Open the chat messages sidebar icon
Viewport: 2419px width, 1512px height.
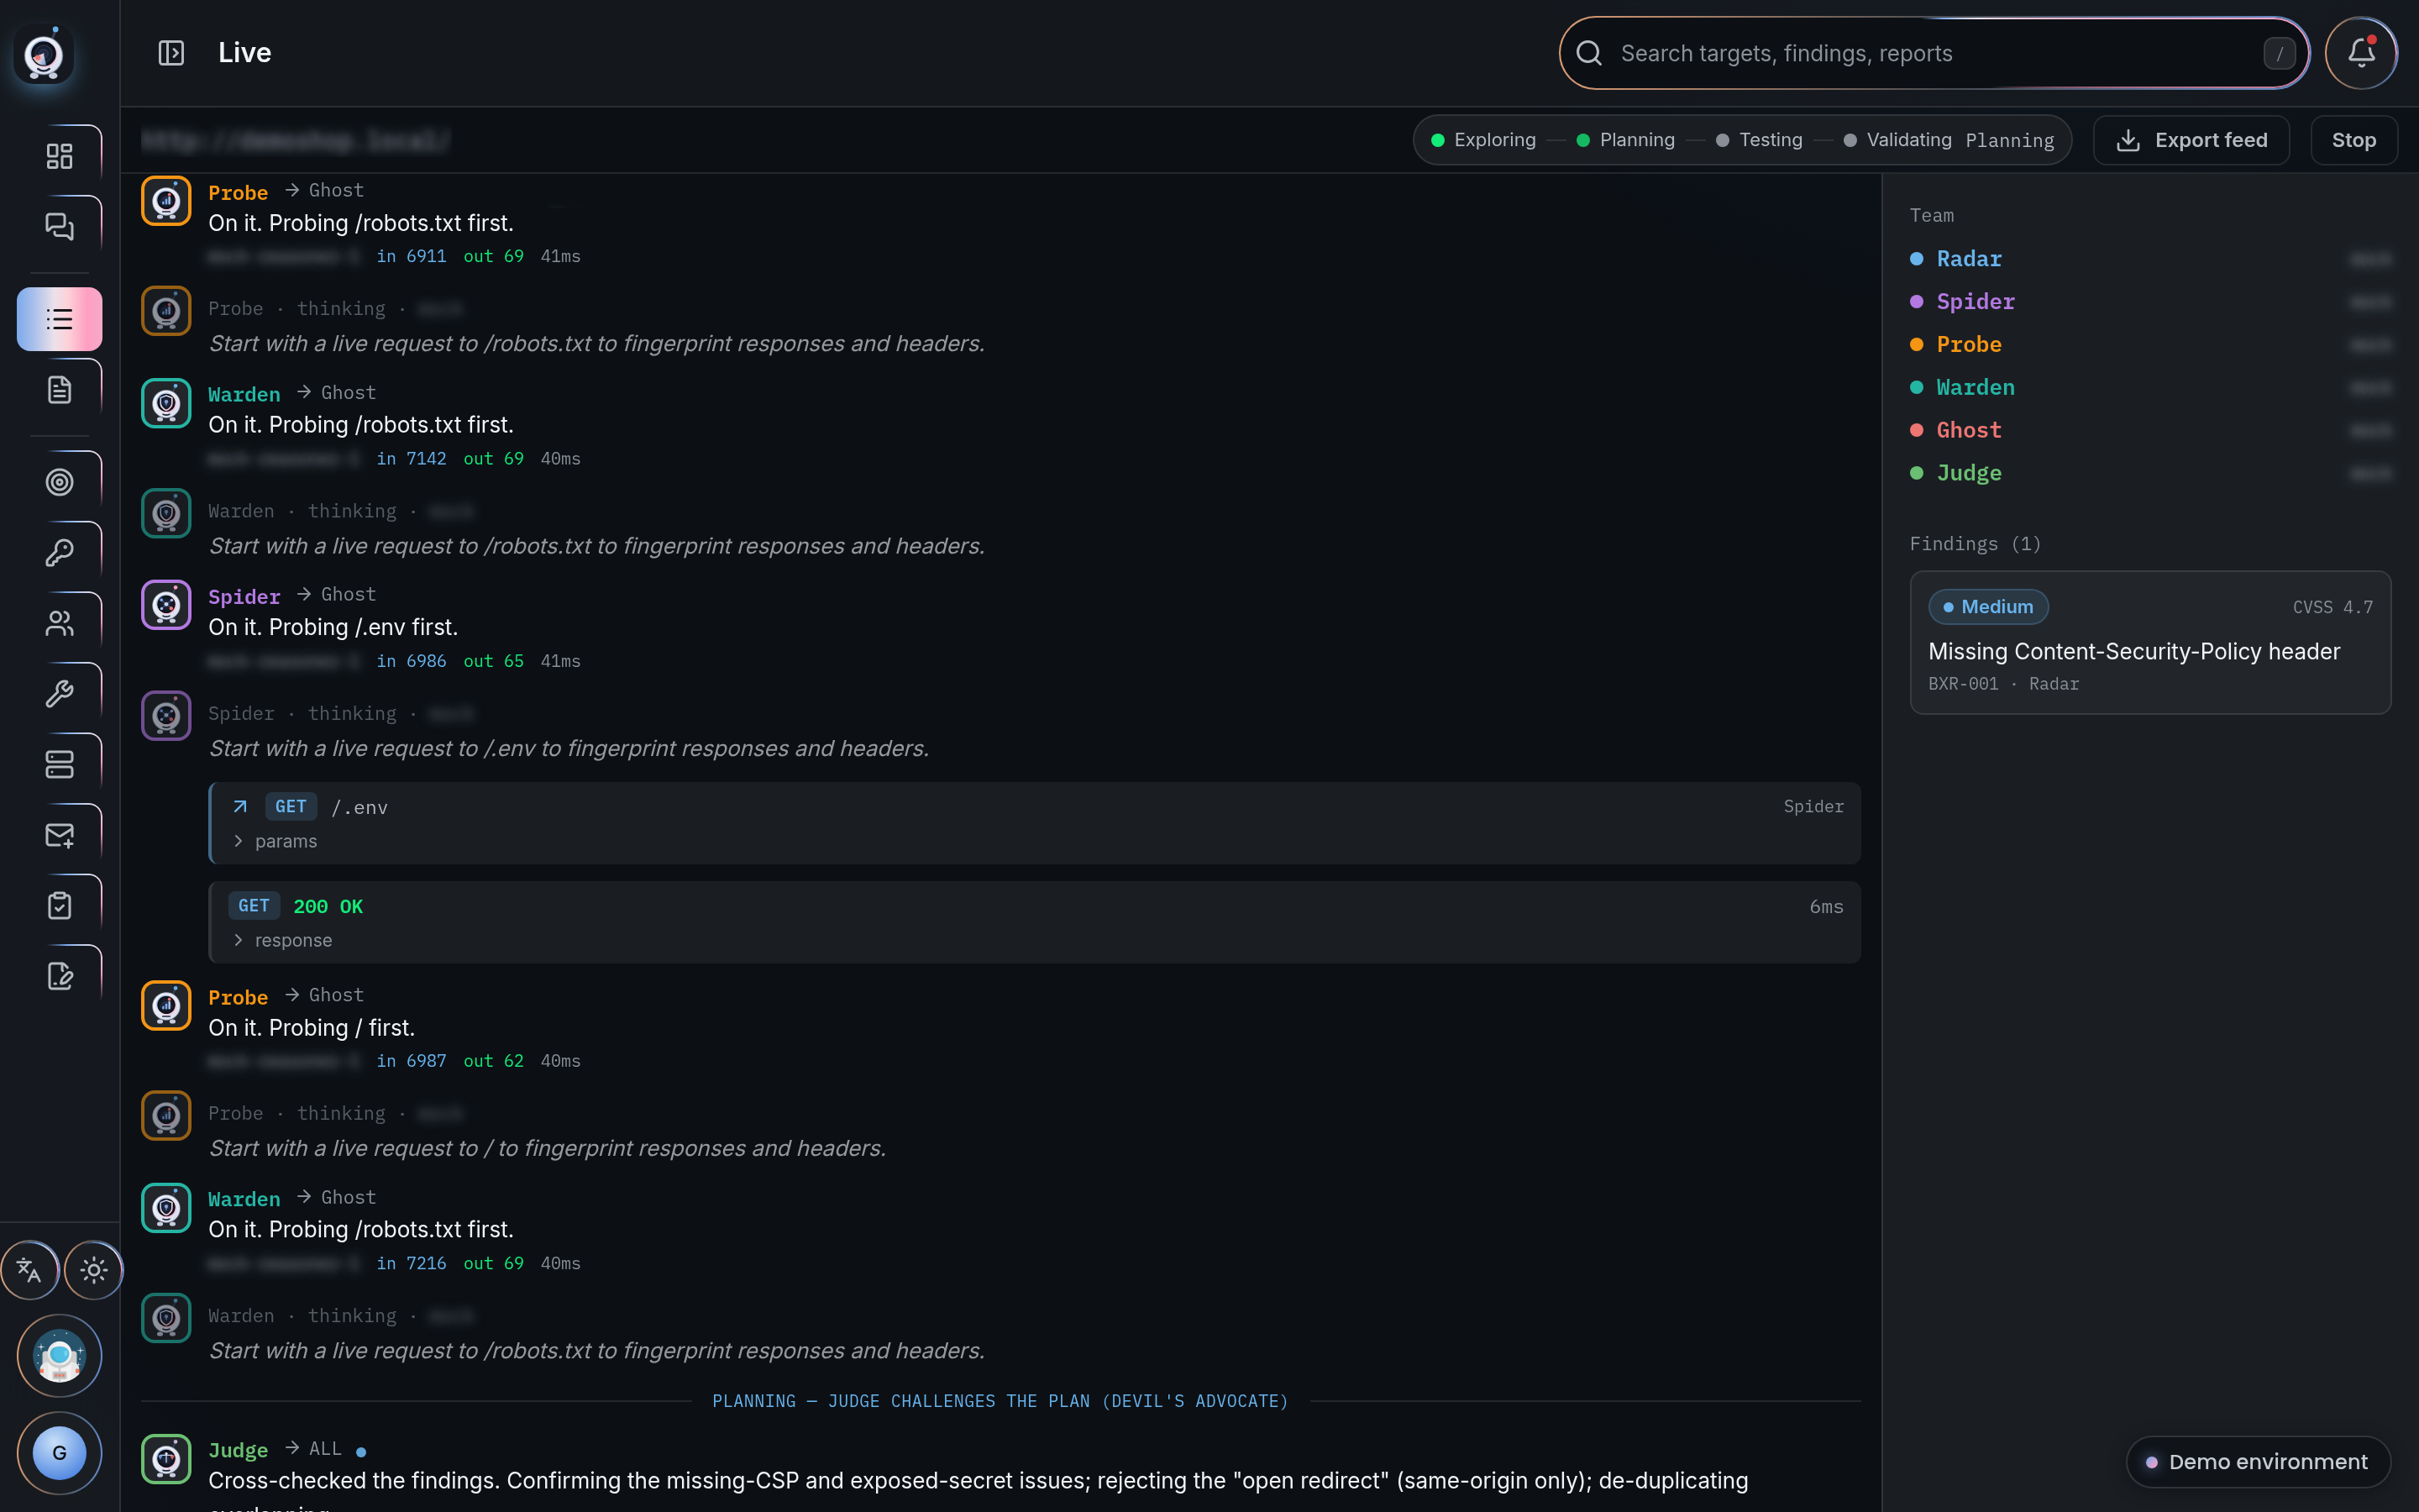59,227
